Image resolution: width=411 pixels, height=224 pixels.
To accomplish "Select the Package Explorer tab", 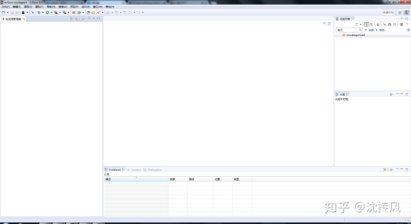I will 13,19.
